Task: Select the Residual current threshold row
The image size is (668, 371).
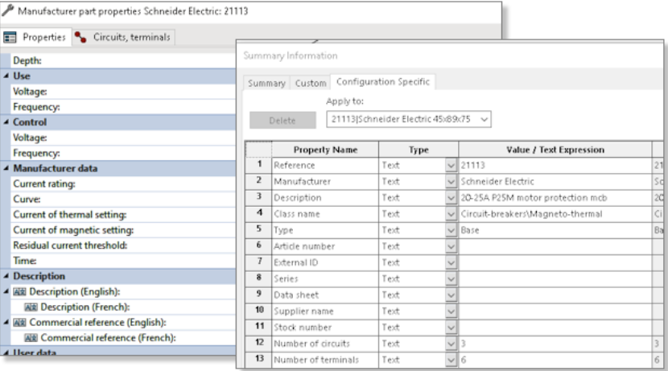Action: 123,245
